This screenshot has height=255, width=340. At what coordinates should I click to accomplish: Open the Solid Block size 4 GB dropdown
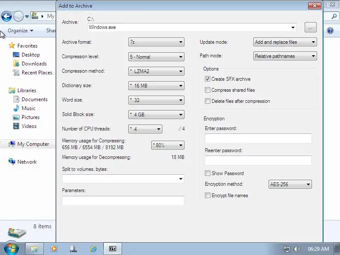click(156, 114)
